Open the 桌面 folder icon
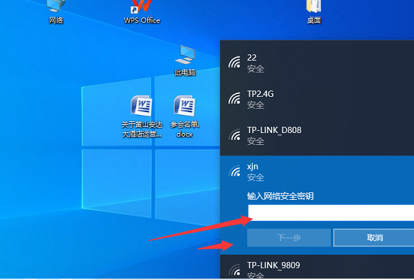This screenshot has height=280, width=414. [314, 12]
